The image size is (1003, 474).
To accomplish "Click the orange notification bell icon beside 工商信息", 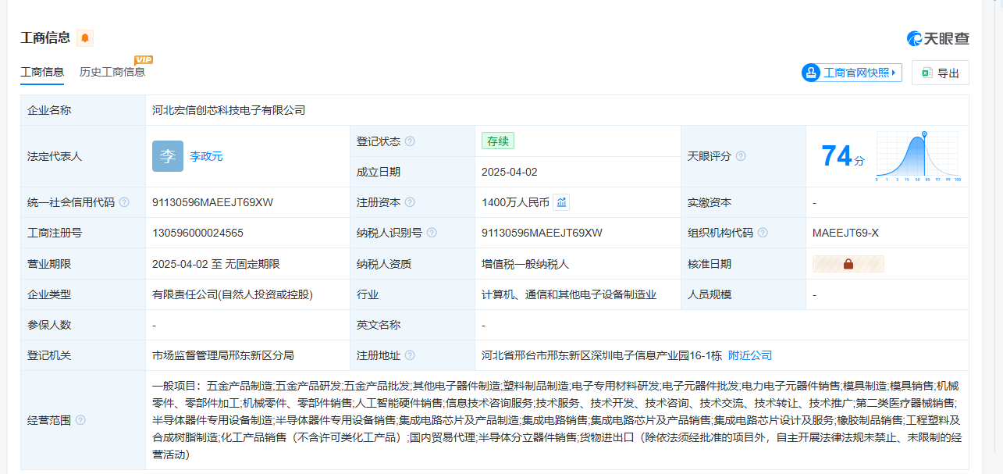I will (84, 37).
